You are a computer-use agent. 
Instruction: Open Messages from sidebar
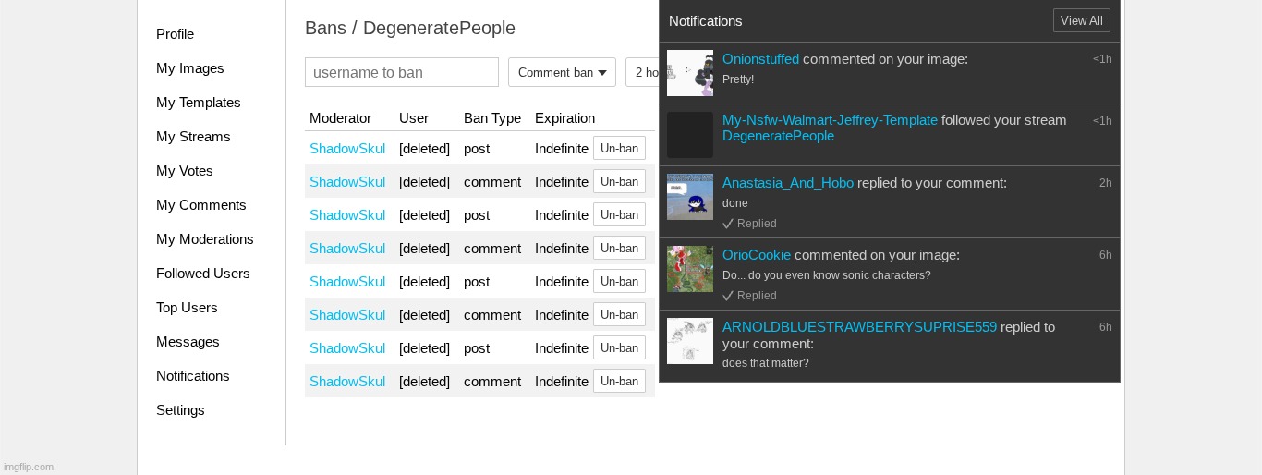tap(188, 342)
